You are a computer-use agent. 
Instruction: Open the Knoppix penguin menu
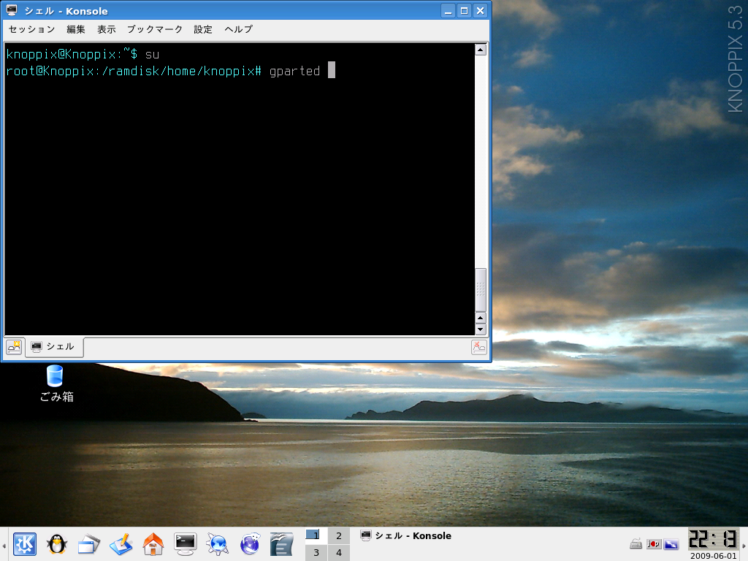click(57, 543)
